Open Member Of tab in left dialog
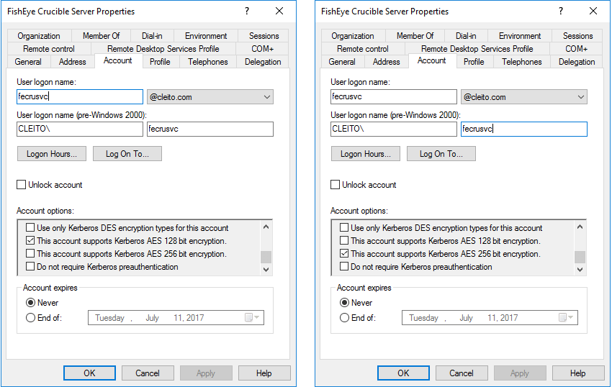This screenshot has width=612, height=387. pyautogui.click(x=101, y=36)
